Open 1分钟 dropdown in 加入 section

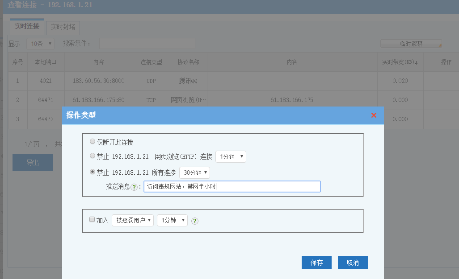pos(172,220)
